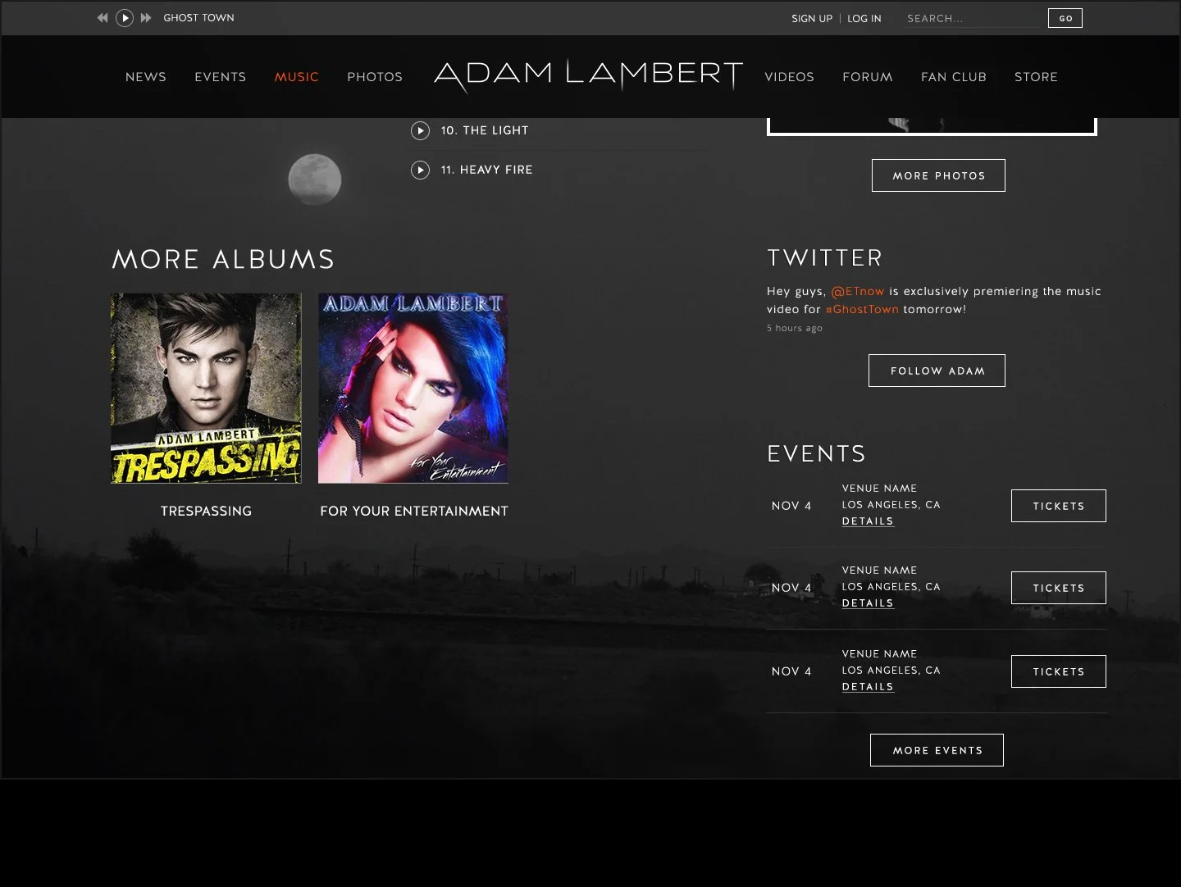Play track 11 Heavy Fire
The width and height of the screenshot is (1181, 887).
pyautogui.click(x=420, y=170)
